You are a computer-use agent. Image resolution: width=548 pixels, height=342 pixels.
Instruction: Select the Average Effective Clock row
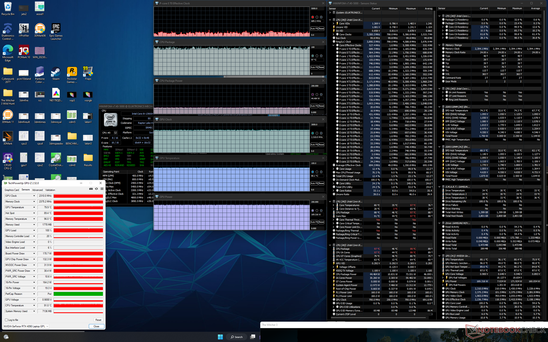pos(382,165)
